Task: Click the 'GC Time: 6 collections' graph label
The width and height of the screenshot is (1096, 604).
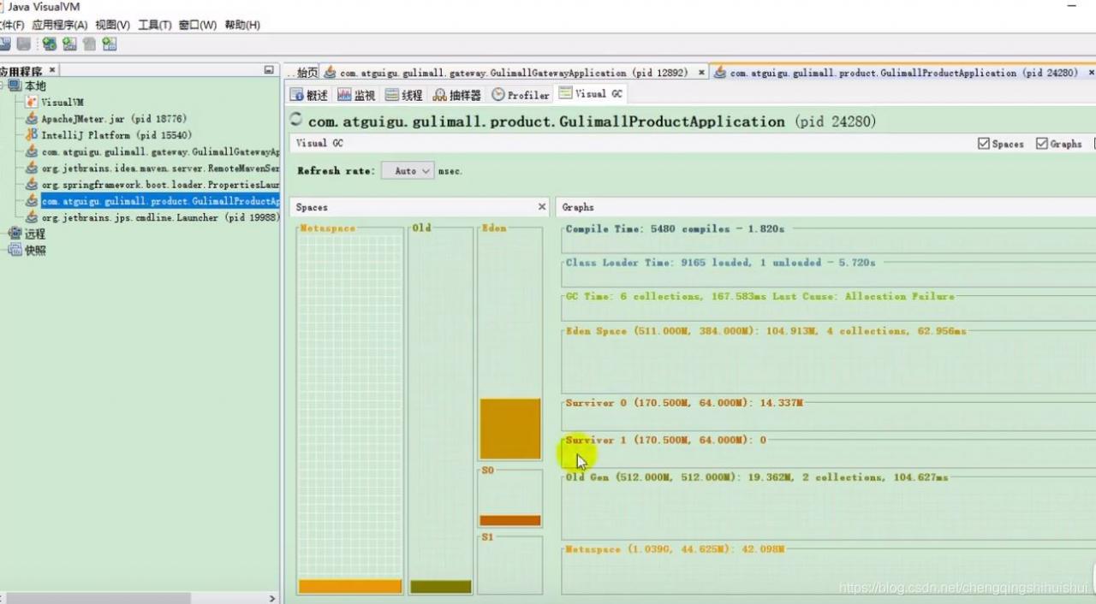Action: pyautogui.click(x=760, y=296)
